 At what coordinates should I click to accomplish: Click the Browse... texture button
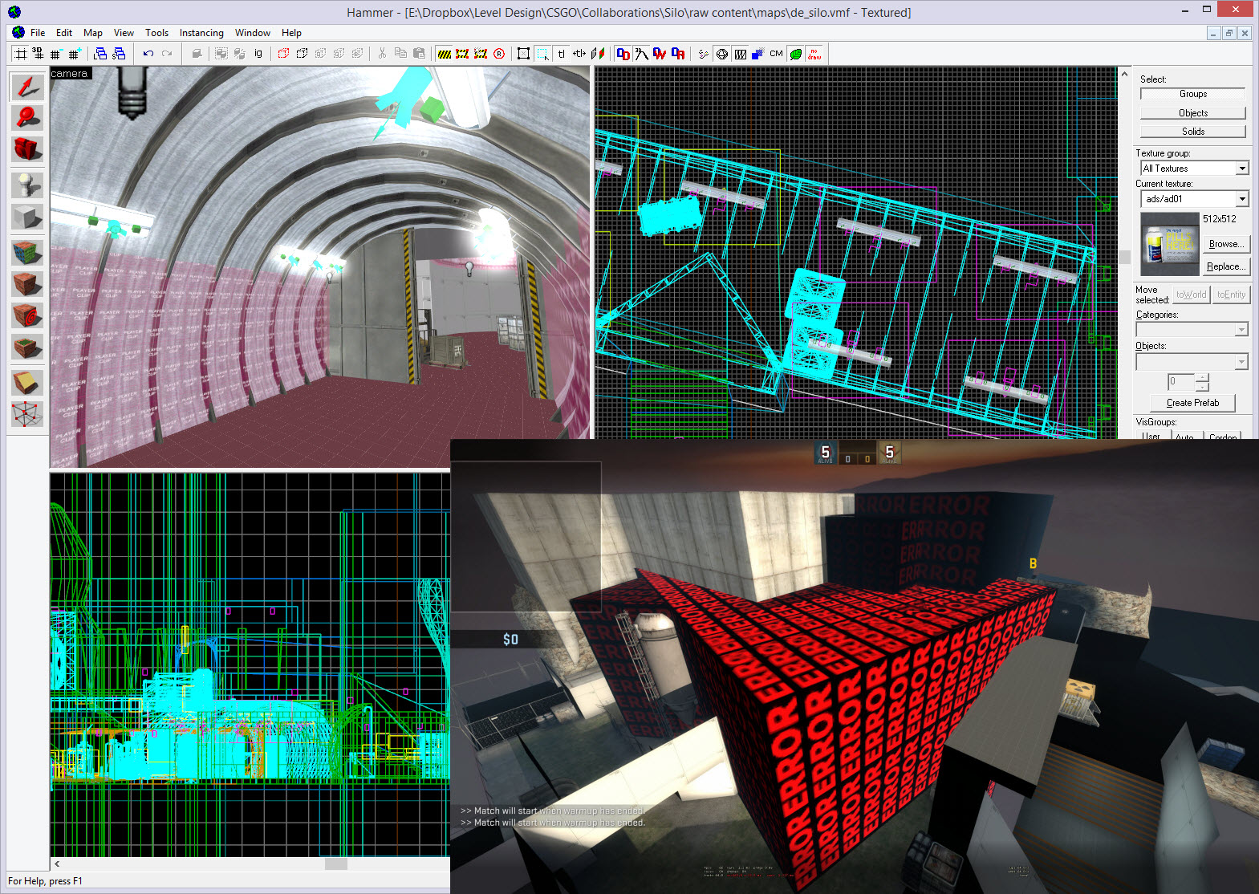pos(1225,244)
